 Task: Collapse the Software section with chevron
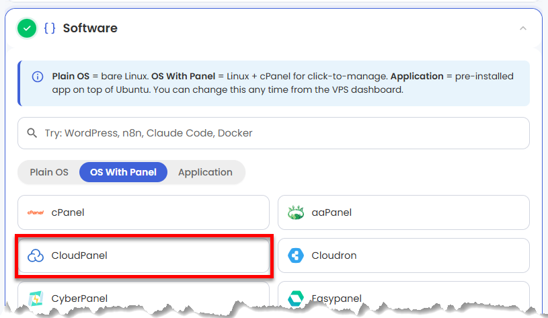523,28
